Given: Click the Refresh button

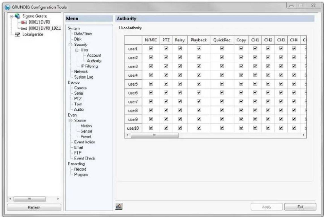Looking at the screenshot, I should coord(34,207).
